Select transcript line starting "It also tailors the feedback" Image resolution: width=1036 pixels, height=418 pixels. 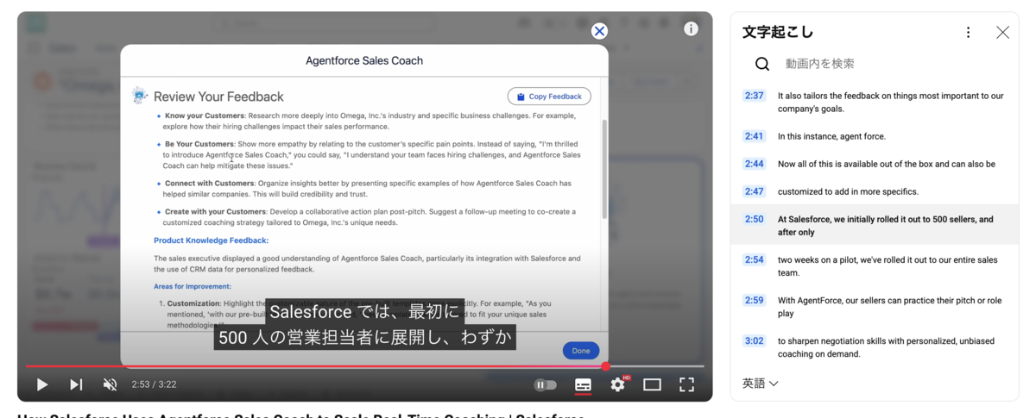(890, 103)
